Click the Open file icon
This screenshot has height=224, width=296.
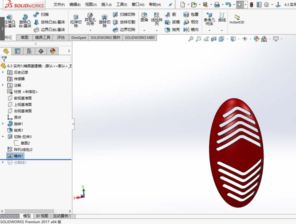pyautogui.click(x=194, y=4)
